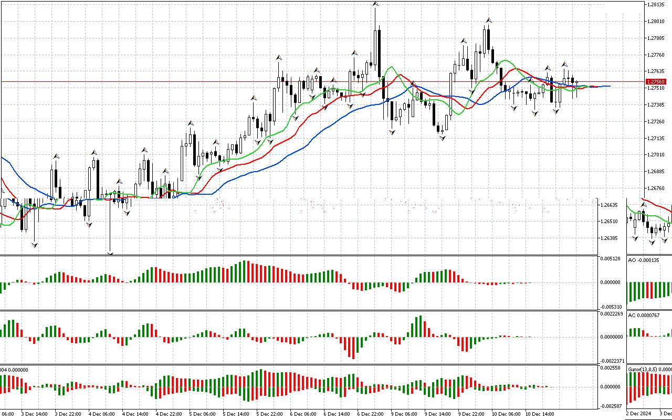This screenshot has width=672, height=420.
Task: Choose the 1.27510 price scale label
Action: click(x=656, y=88)
